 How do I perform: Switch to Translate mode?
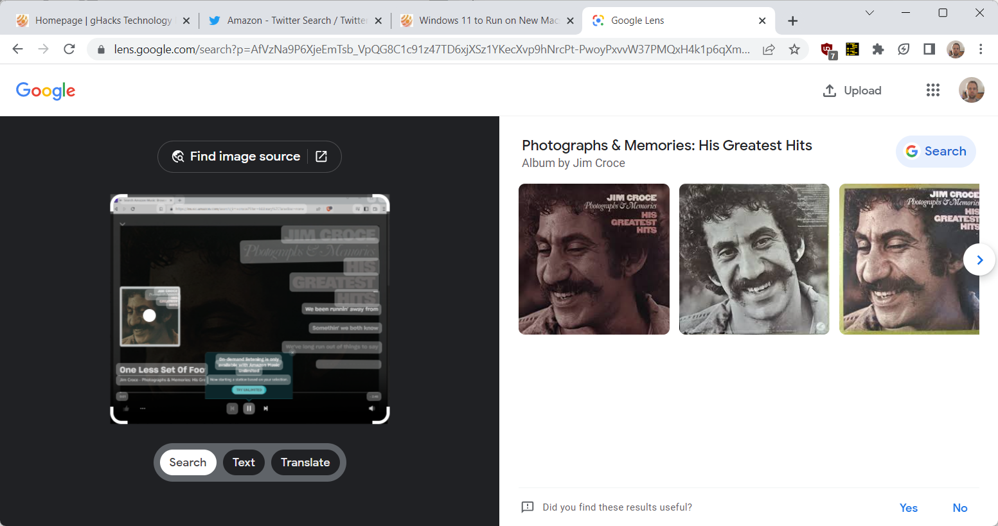305,462
